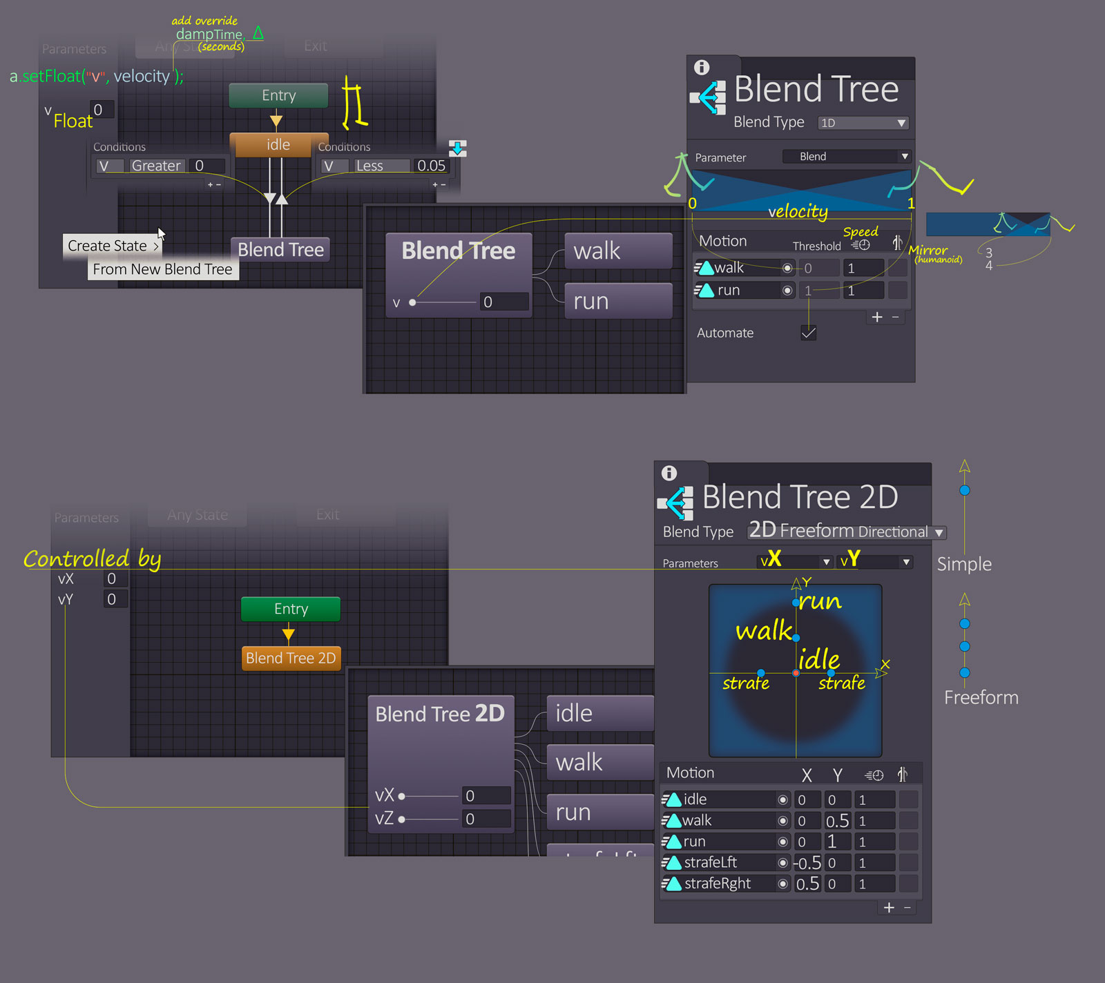Click the strafeLft motion clip icon

671,862
